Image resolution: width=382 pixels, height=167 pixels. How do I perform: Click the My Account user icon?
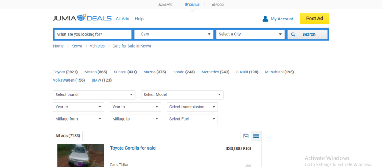pos(265,19)
